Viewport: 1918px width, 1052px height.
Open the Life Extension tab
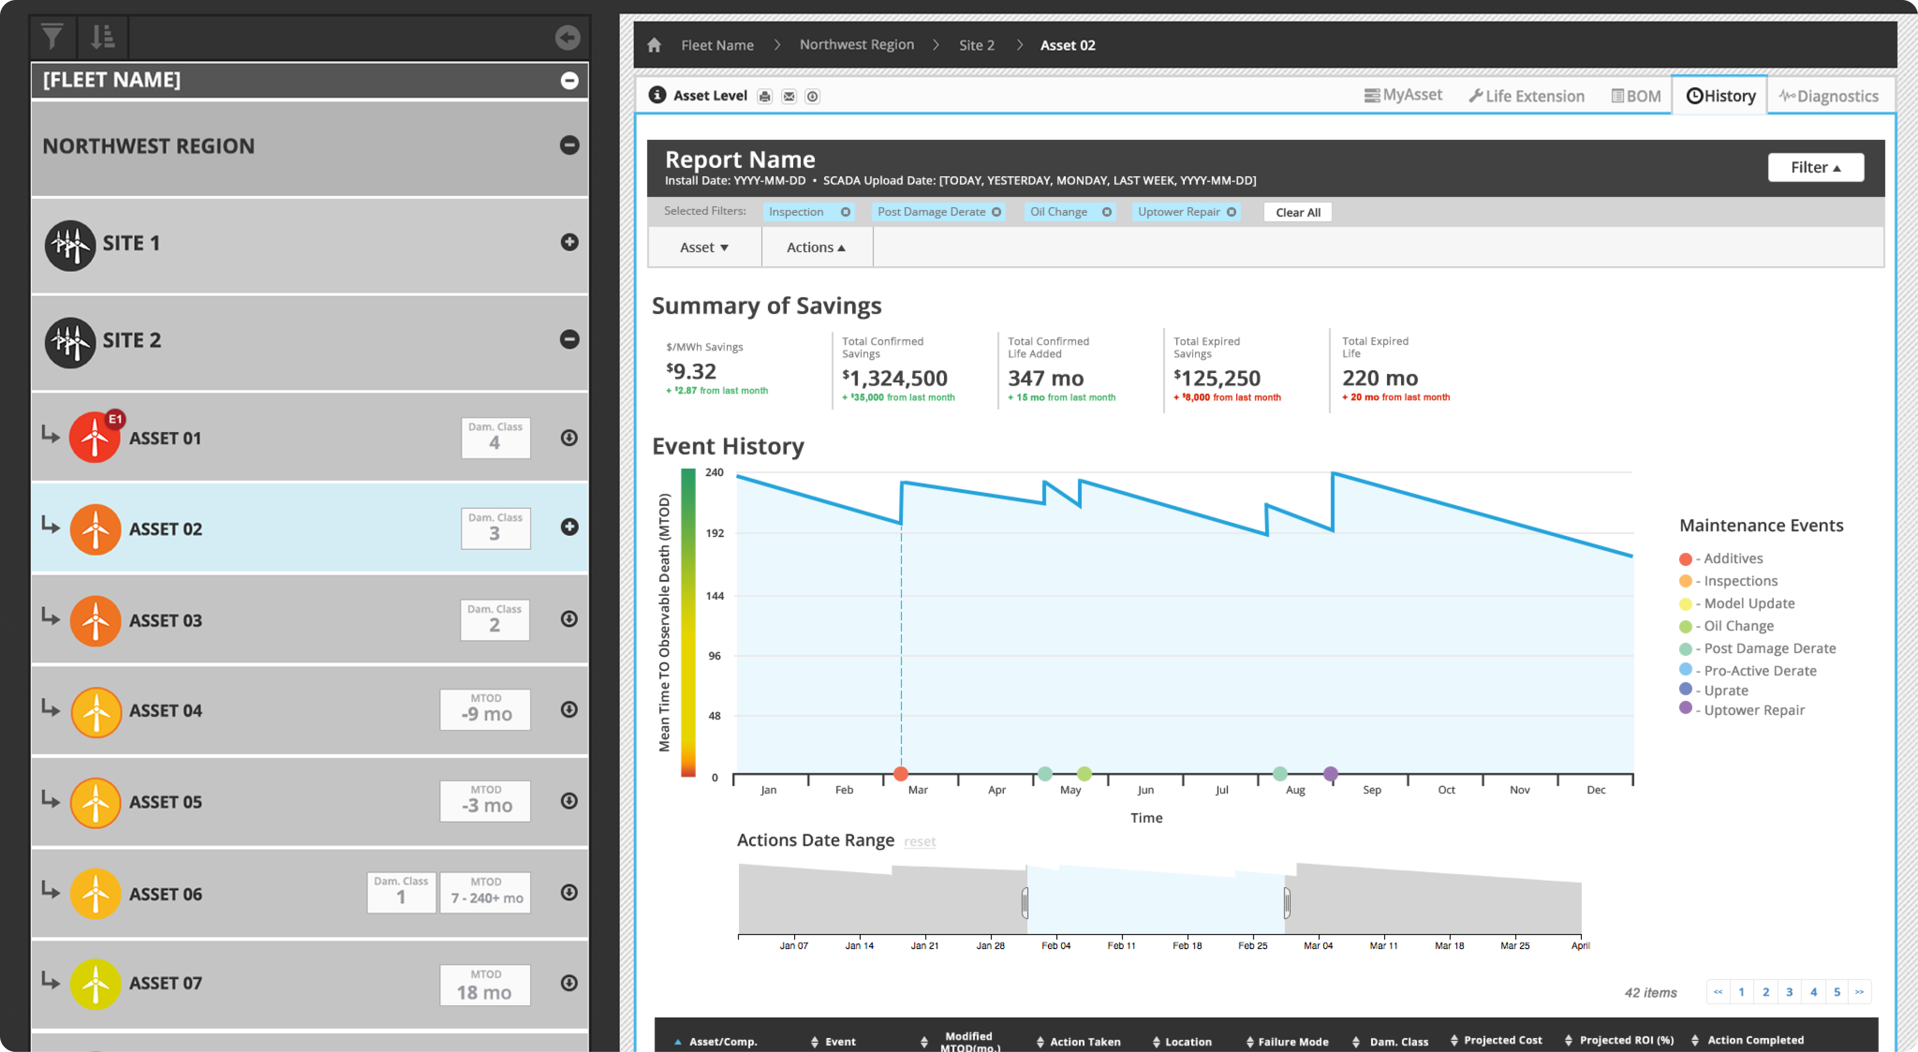coord(1526,96)
